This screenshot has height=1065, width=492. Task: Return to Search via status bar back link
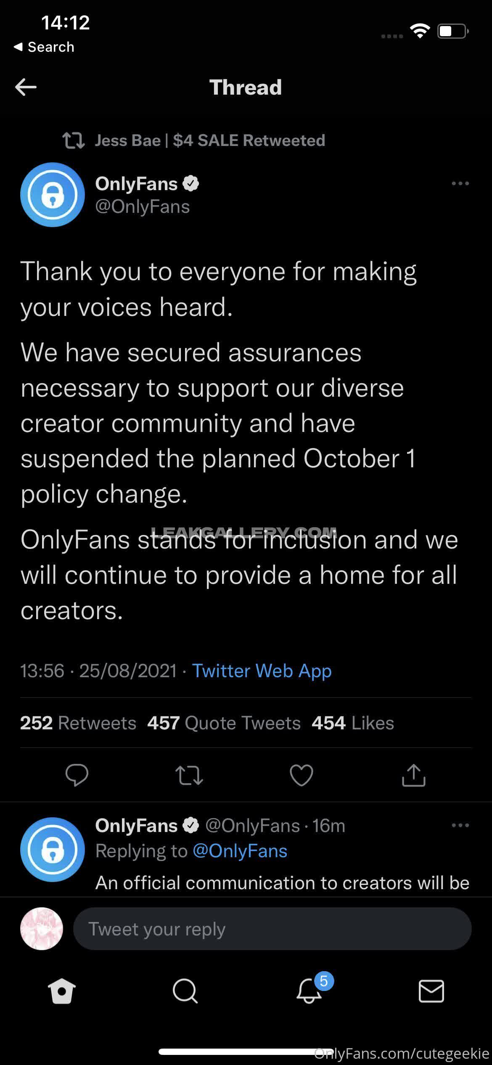pyautogui.click(x=44, y=47)
